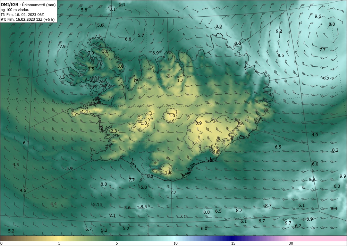347x246 pixels.
Task: Click the map value "1.3" on the south coast
Action: coord(217,152)
